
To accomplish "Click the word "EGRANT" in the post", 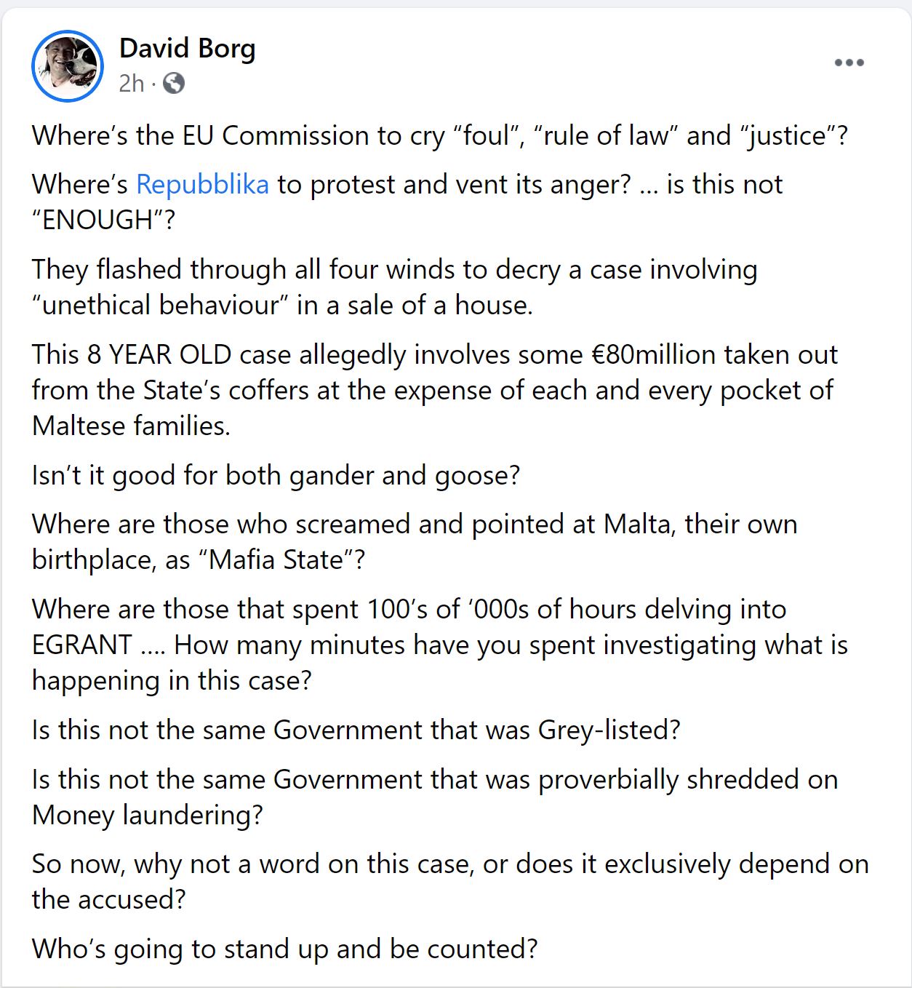I will [x=82, y=645].
